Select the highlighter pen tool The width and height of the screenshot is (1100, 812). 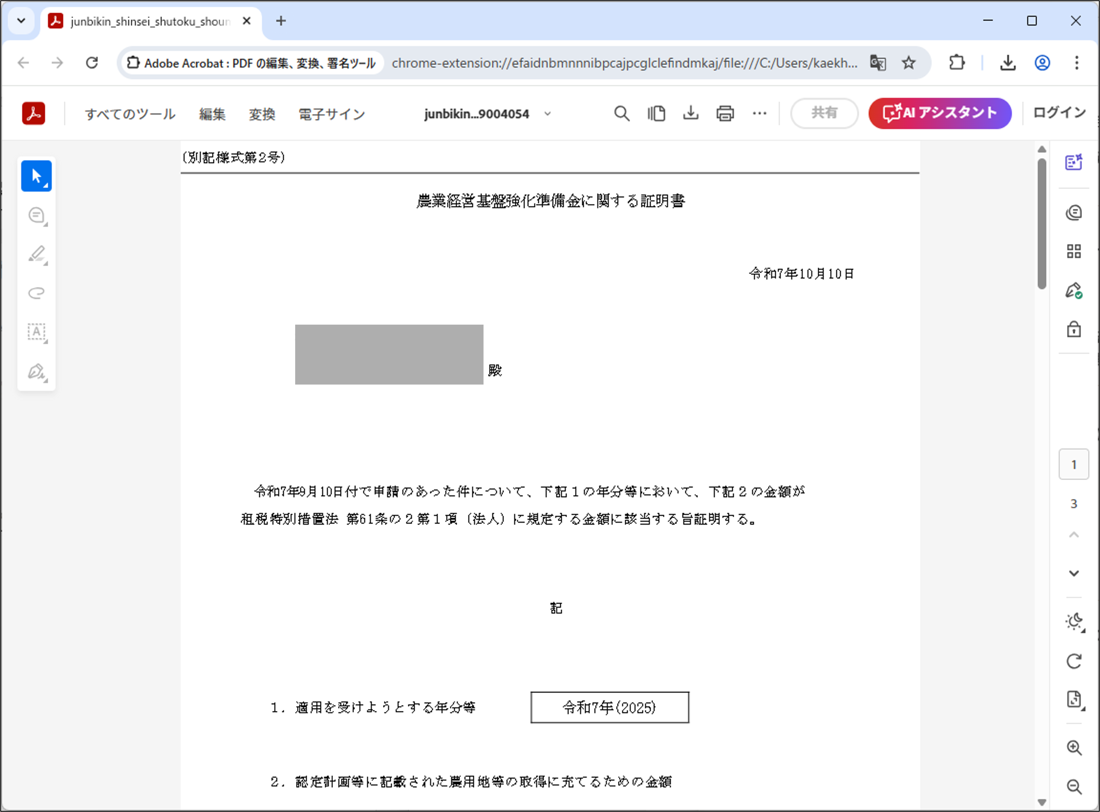point(36,254)
